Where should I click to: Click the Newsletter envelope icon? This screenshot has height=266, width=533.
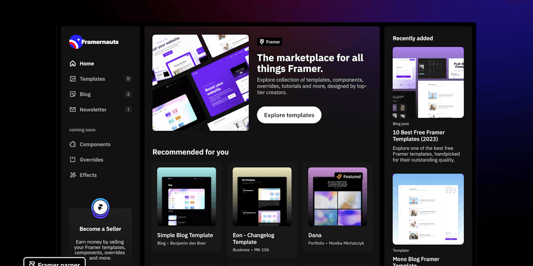pyautogui.click(x=73, y=110)
